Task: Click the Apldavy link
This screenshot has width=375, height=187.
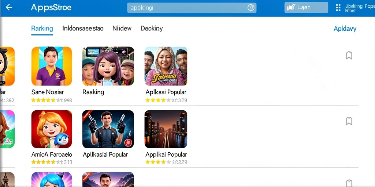Action: 345,29
